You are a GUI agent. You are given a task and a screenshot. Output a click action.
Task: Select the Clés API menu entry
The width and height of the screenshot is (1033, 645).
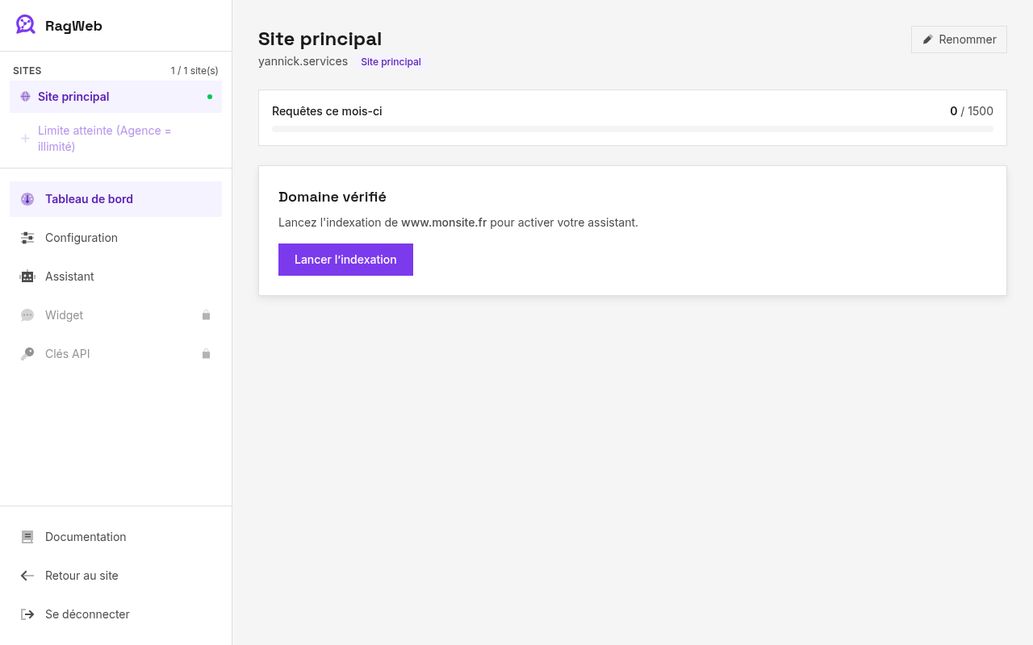[x=115, y=354]
